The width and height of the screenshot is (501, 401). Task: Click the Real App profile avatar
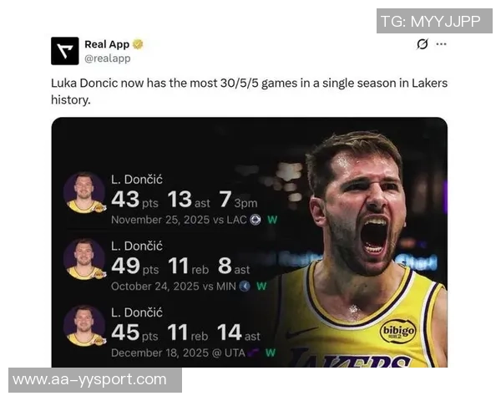[64, 51]
